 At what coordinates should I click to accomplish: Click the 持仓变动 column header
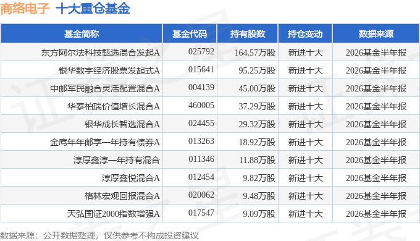pyautogui.click(x=305, y=34)
